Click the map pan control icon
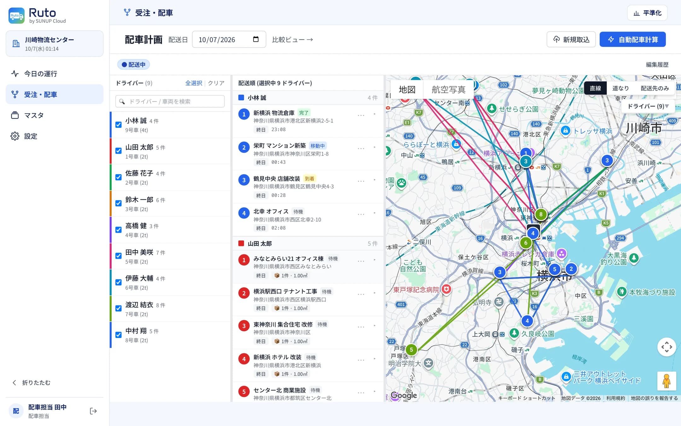Screen dimensions: 681x426 tap(666, 347)
